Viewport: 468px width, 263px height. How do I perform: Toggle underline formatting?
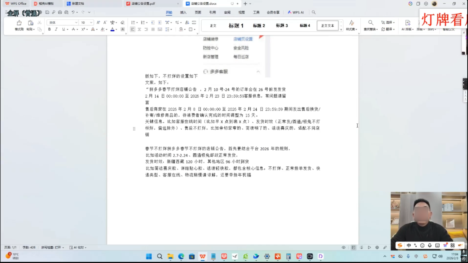coord(63,29)
